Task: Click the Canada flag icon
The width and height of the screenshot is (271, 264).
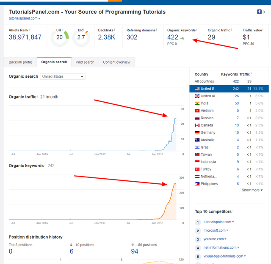Action: coord(197,125)
